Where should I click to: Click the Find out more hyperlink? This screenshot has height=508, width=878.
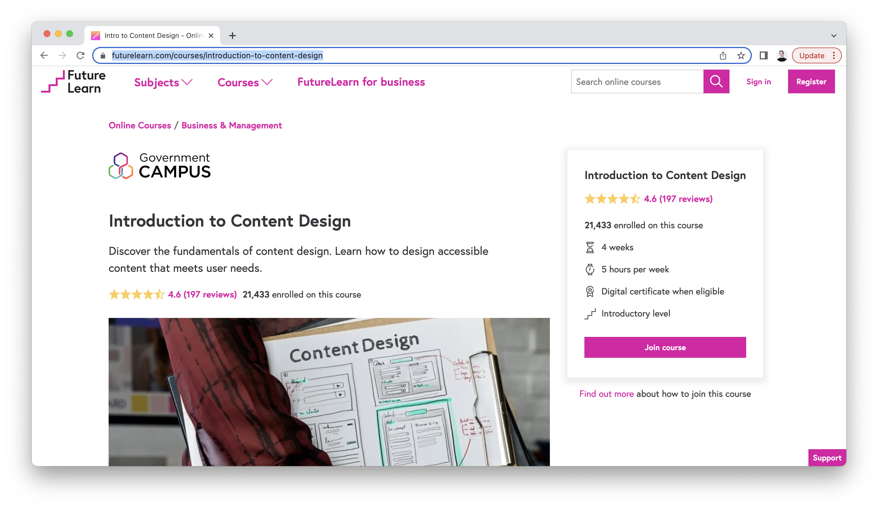click(x=606, y=393)
